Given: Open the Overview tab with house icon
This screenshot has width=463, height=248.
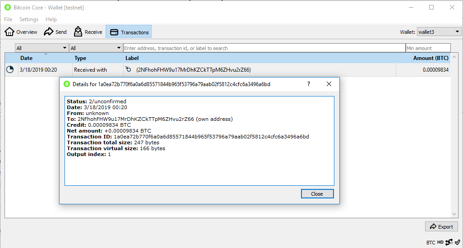Looking at the screenshot, I should click(21, 32).
